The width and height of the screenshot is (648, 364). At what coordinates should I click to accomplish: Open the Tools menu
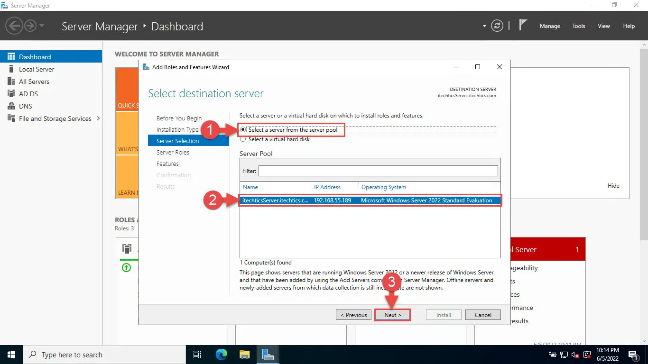tap(579, 26)
